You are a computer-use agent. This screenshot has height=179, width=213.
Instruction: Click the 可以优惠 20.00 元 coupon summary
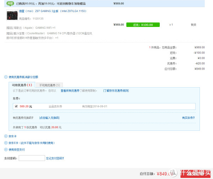pyautogui.click(x=50, y=128)
